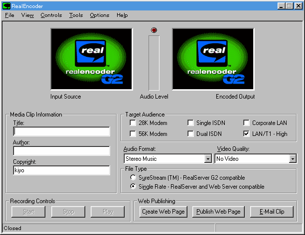305x235 pixels.
Task: Check the Dual ISDN option
Action: point(191,134)
